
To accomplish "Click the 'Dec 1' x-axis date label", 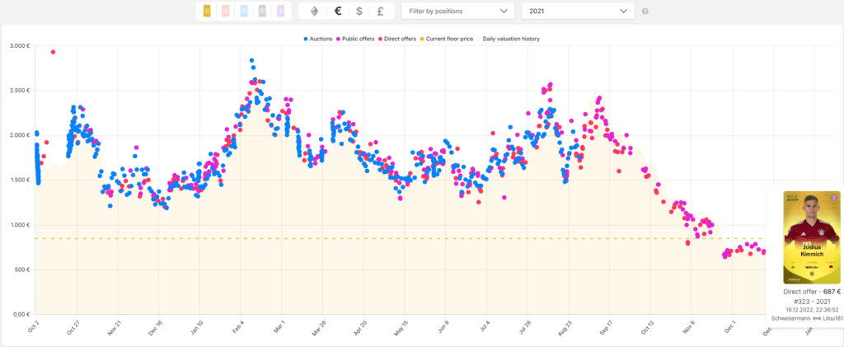I will [x=729, y=326].
